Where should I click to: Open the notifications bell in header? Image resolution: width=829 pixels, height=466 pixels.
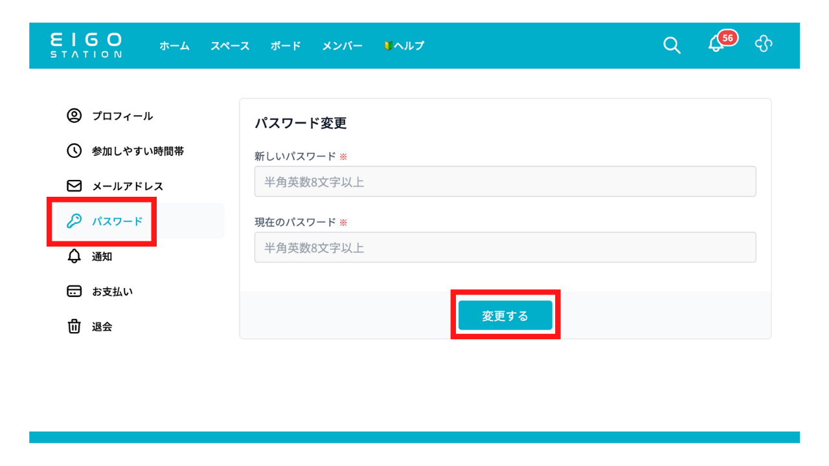coord(715,45)
